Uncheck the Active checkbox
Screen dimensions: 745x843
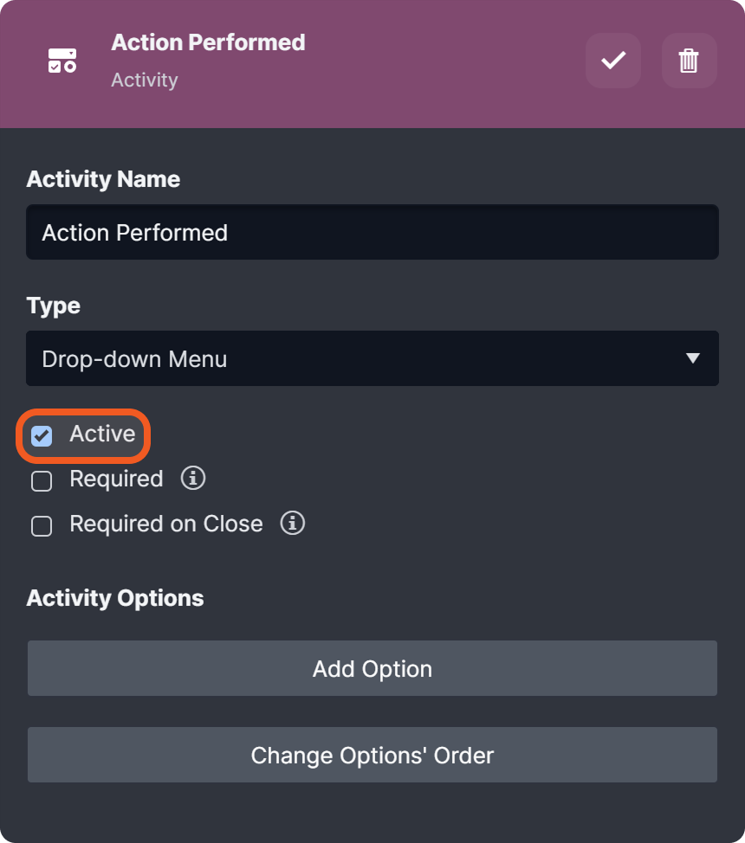pos(42,435)
